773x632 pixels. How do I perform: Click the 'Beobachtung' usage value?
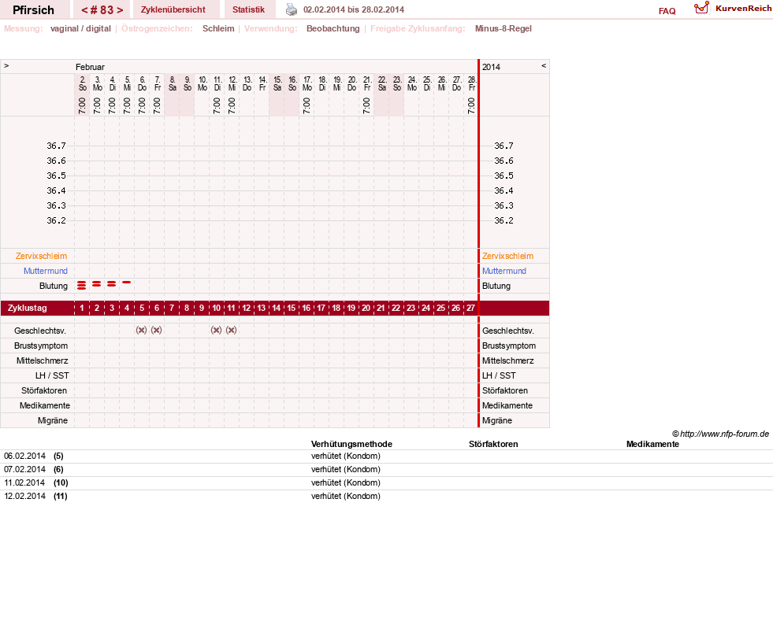point(333,28)
